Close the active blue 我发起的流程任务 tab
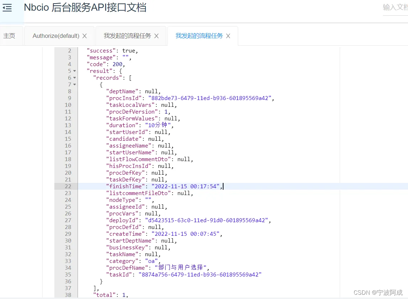 pyautogui.click(x=228, y=36)
